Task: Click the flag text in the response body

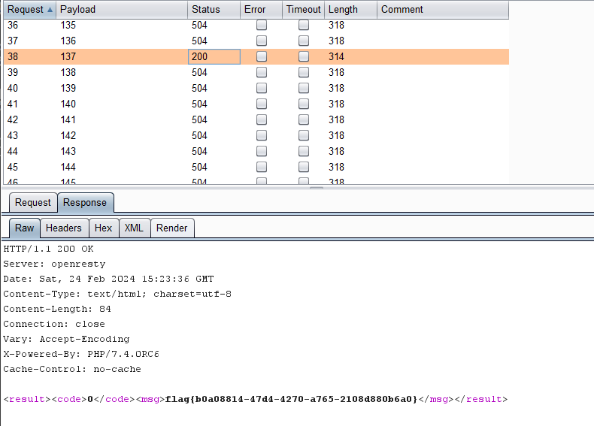Action: 290,399
